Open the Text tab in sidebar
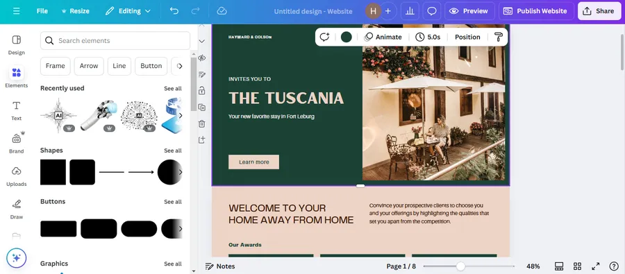This screenshot has height=274, width=625. point(17,110)
